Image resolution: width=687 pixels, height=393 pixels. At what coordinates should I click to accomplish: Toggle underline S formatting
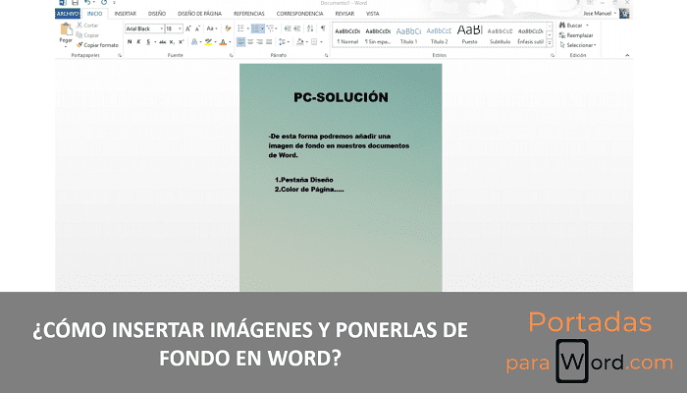click(x=148, y=42)
